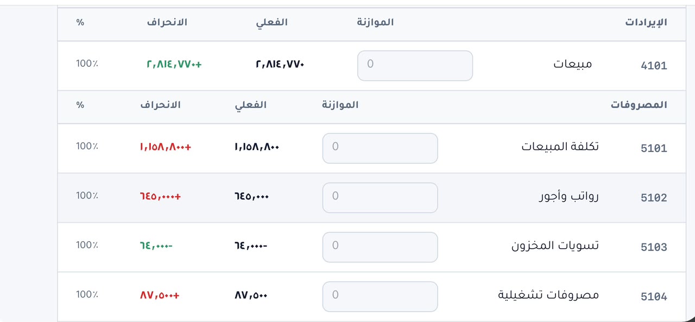
Task: Click account code 5104
Action: point(654,297)
